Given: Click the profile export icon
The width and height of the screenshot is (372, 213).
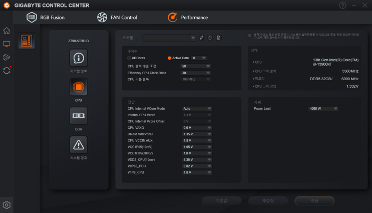Looking at the screenshot, I should click(x=210, y=38).
